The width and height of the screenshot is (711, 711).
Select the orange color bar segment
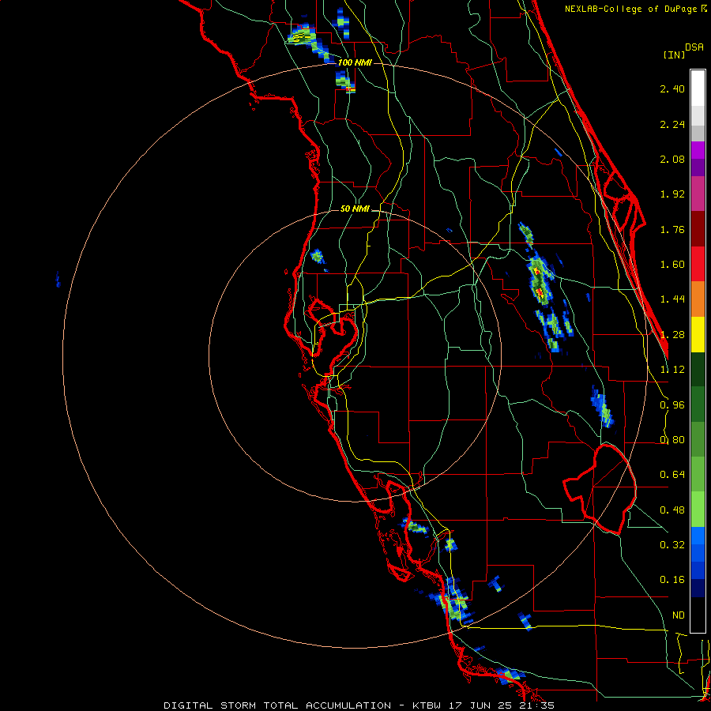(x=698, y=299)
